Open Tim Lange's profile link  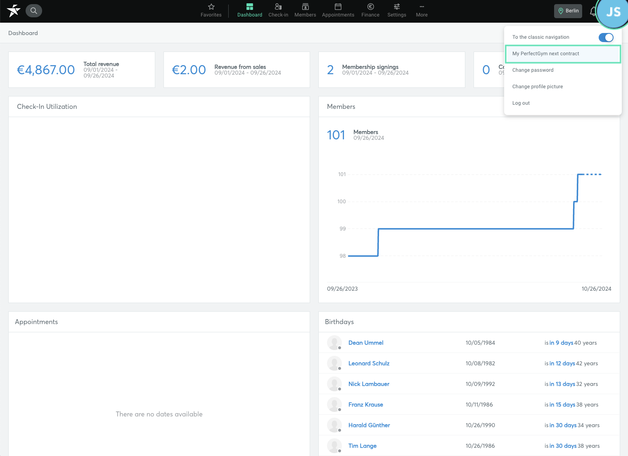pos(363,446)
